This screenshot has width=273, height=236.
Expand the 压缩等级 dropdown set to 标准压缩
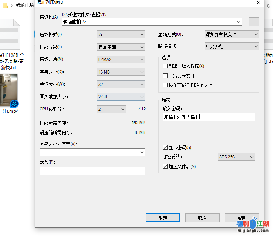click(x=121, y=47)
